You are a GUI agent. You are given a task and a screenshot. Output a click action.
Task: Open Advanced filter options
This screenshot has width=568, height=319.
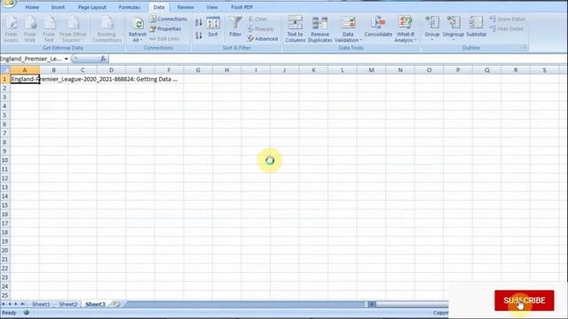(263, 38)
